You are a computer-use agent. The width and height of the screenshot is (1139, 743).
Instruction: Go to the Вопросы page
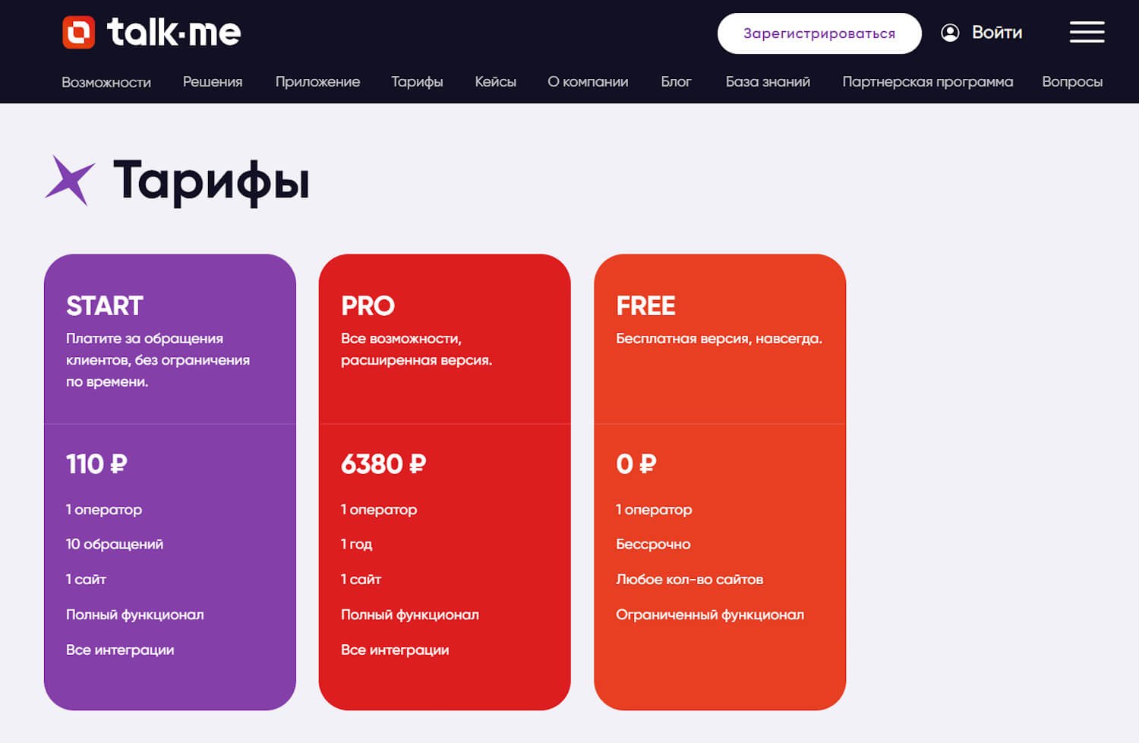click(x=1071, y=82)
